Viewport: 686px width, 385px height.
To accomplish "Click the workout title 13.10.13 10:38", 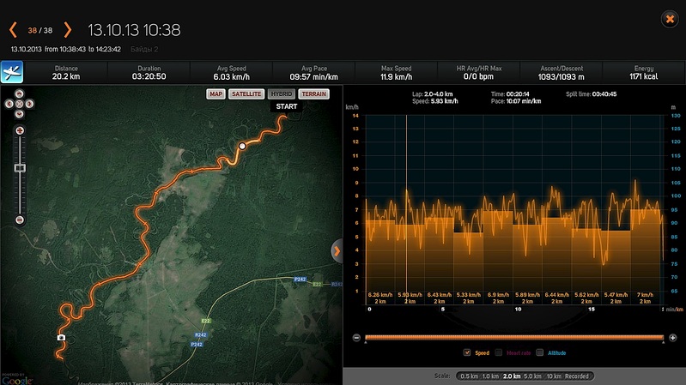I will (134, 30).
